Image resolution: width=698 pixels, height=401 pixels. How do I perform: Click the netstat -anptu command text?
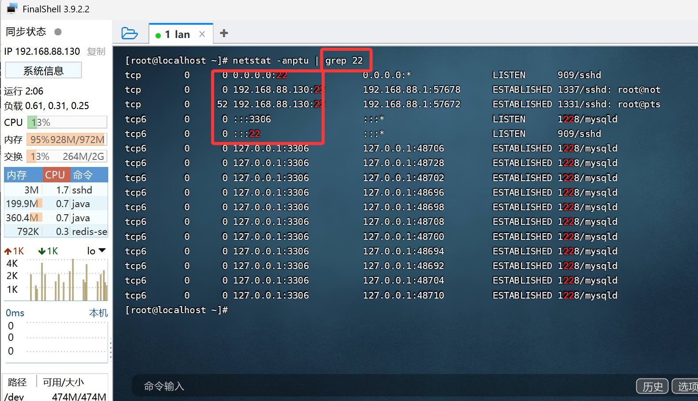pos(271,61)
